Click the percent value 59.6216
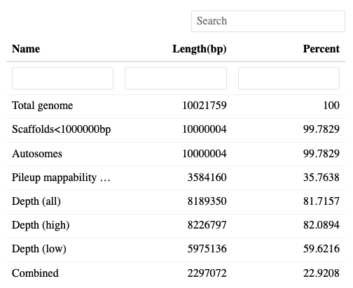The image size is (353, 288). pyautogui.click(x=321, y=249)
